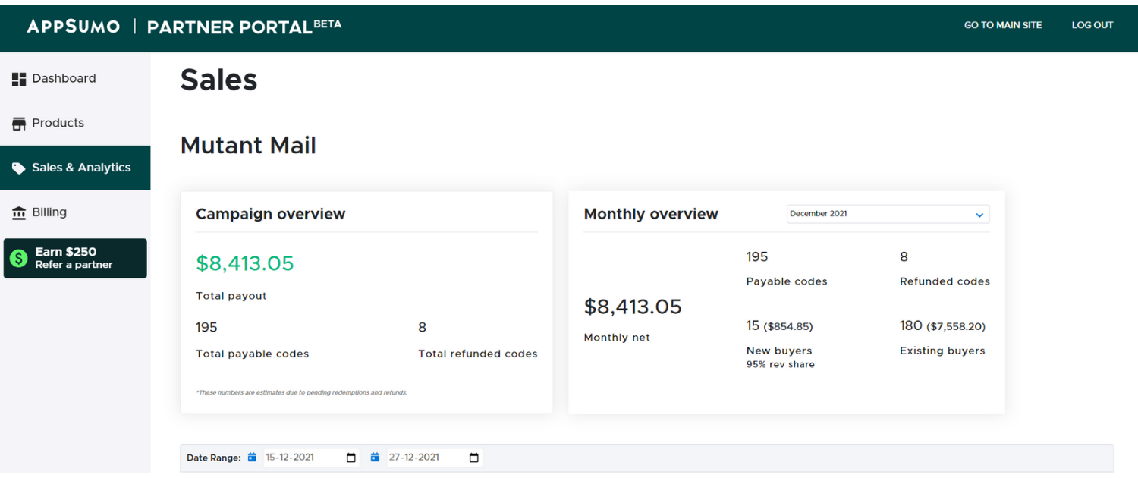This screenshot has height=478, width=1138.
Task: Click the New buyers label
Action: 779,351
